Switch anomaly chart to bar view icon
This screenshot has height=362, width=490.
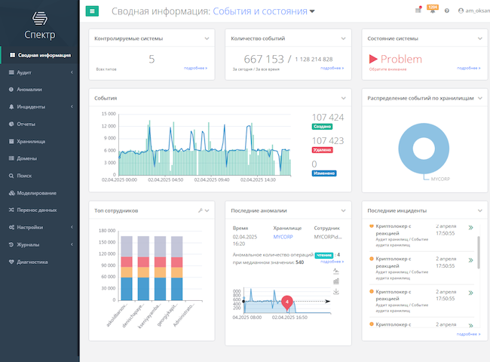pos(335,281)
